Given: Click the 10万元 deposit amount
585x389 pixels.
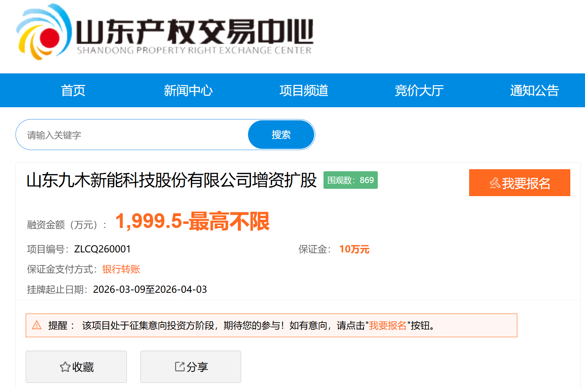Looking at the screenshot, I should [x=354, y=249].
